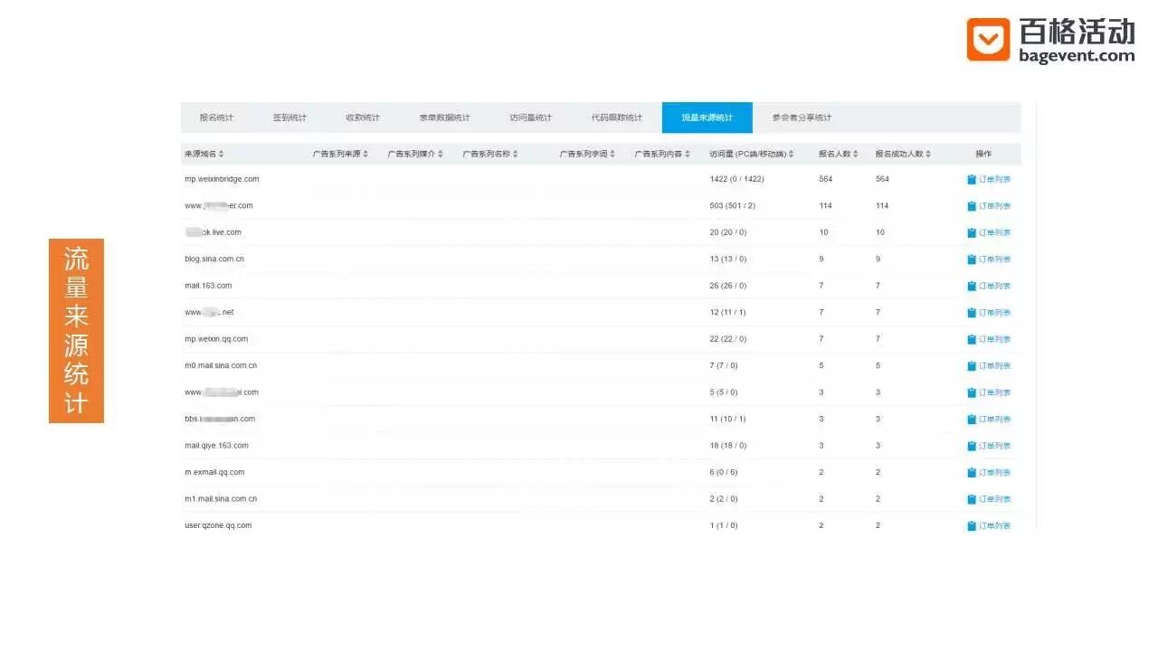1158x651 pixels.
Task: Sort by 报名人数 column arrows
Action: (856, 154)
